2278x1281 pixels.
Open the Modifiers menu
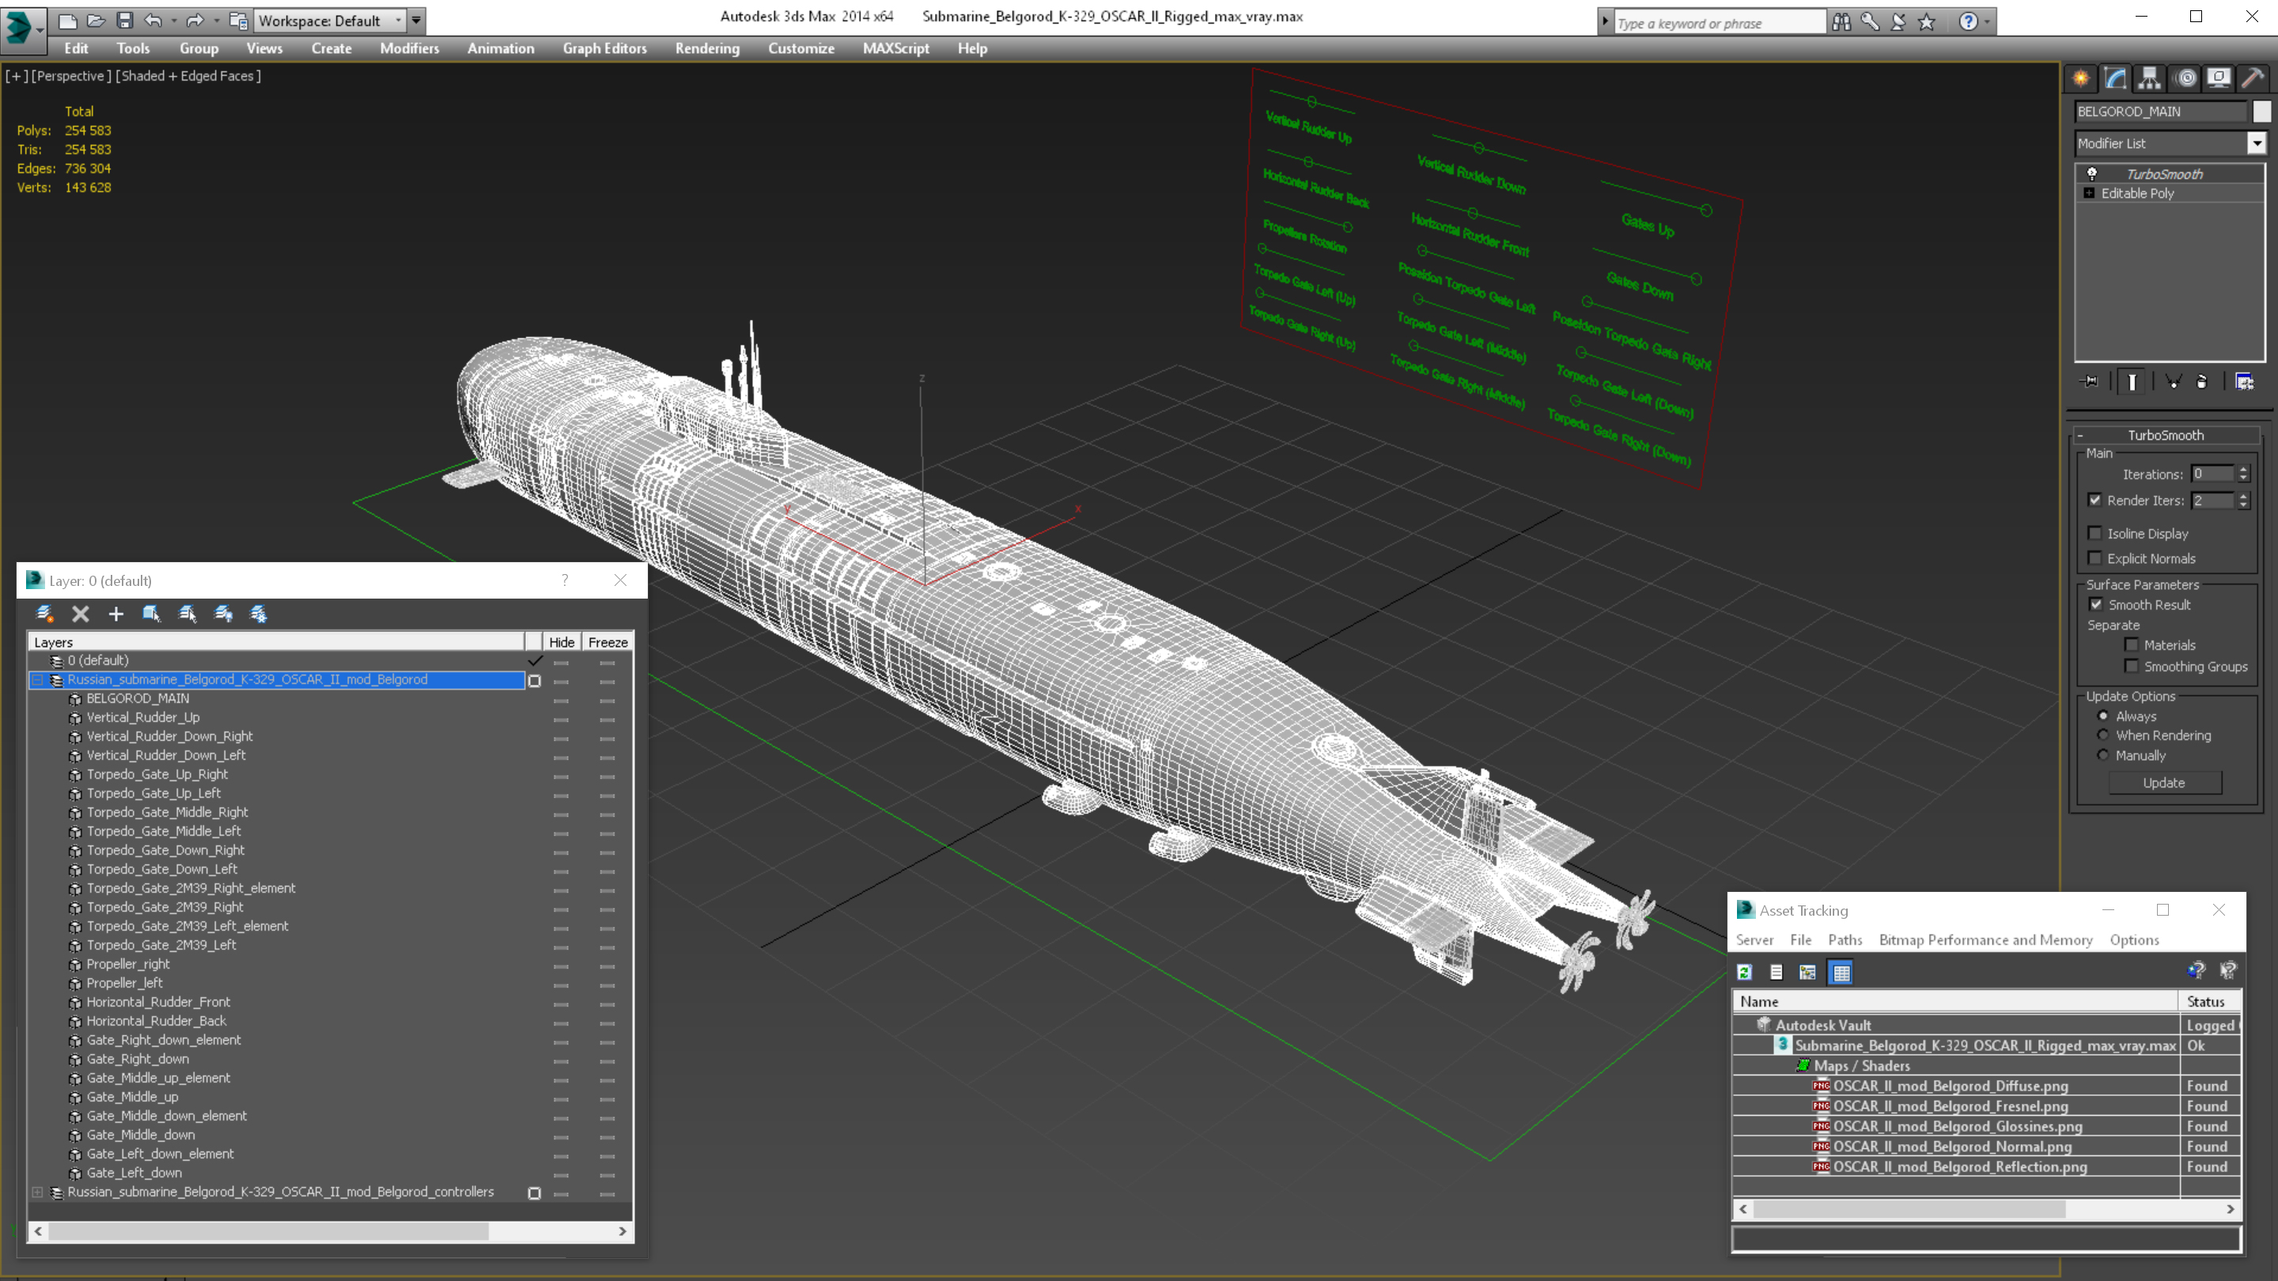point(410,48)
